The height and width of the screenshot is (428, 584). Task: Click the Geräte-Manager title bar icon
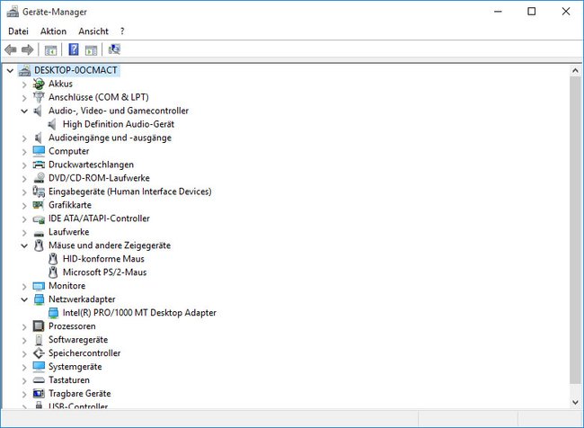(13, 12)
